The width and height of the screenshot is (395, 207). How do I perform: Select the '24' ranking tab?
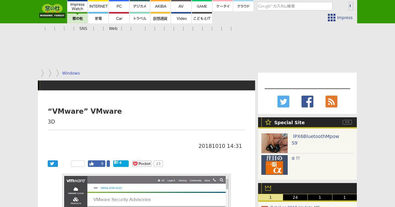point(295,197)
